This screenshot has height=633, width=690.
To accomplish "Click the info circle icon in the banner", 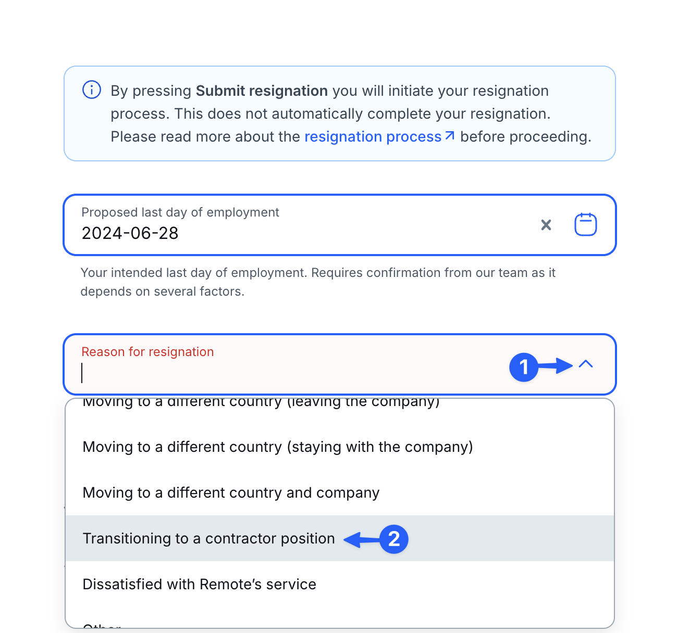I will tap(92, 90).
